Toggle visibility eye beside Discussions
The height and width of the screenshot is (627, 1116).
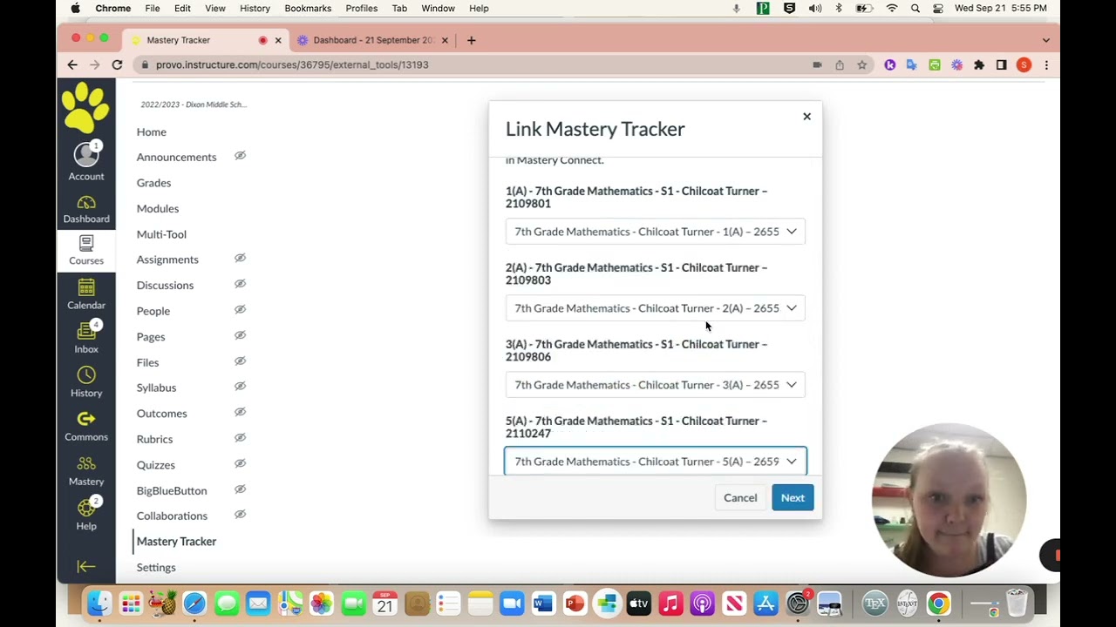(x=240, y=284)
